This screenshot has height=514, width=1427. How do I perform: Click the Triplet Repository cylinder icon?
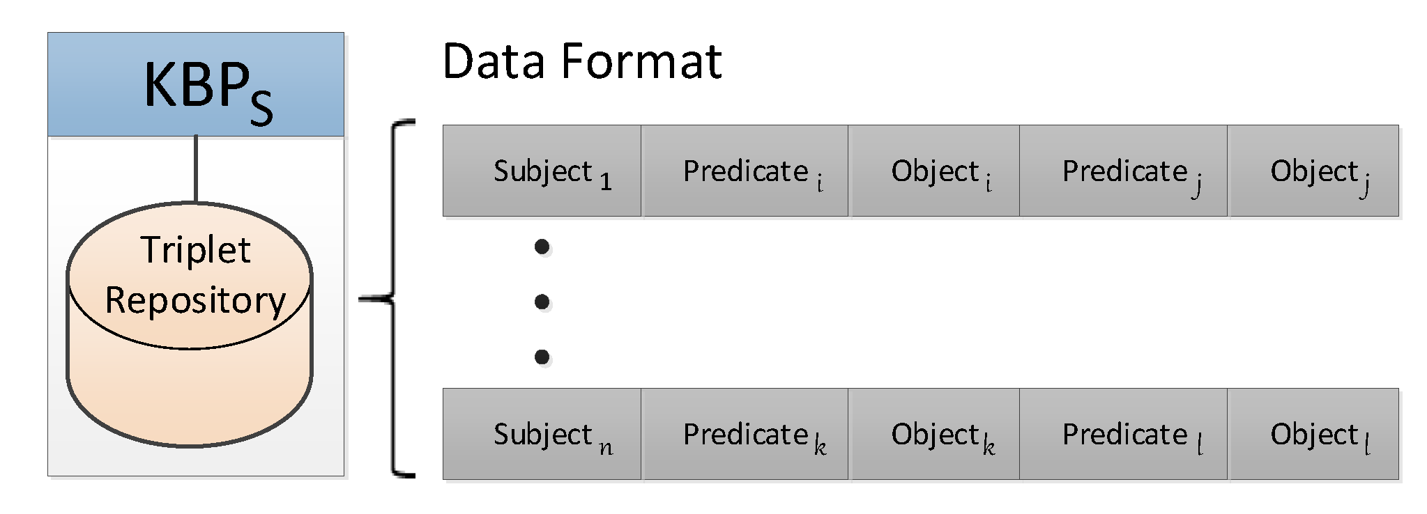pos(189,324)
